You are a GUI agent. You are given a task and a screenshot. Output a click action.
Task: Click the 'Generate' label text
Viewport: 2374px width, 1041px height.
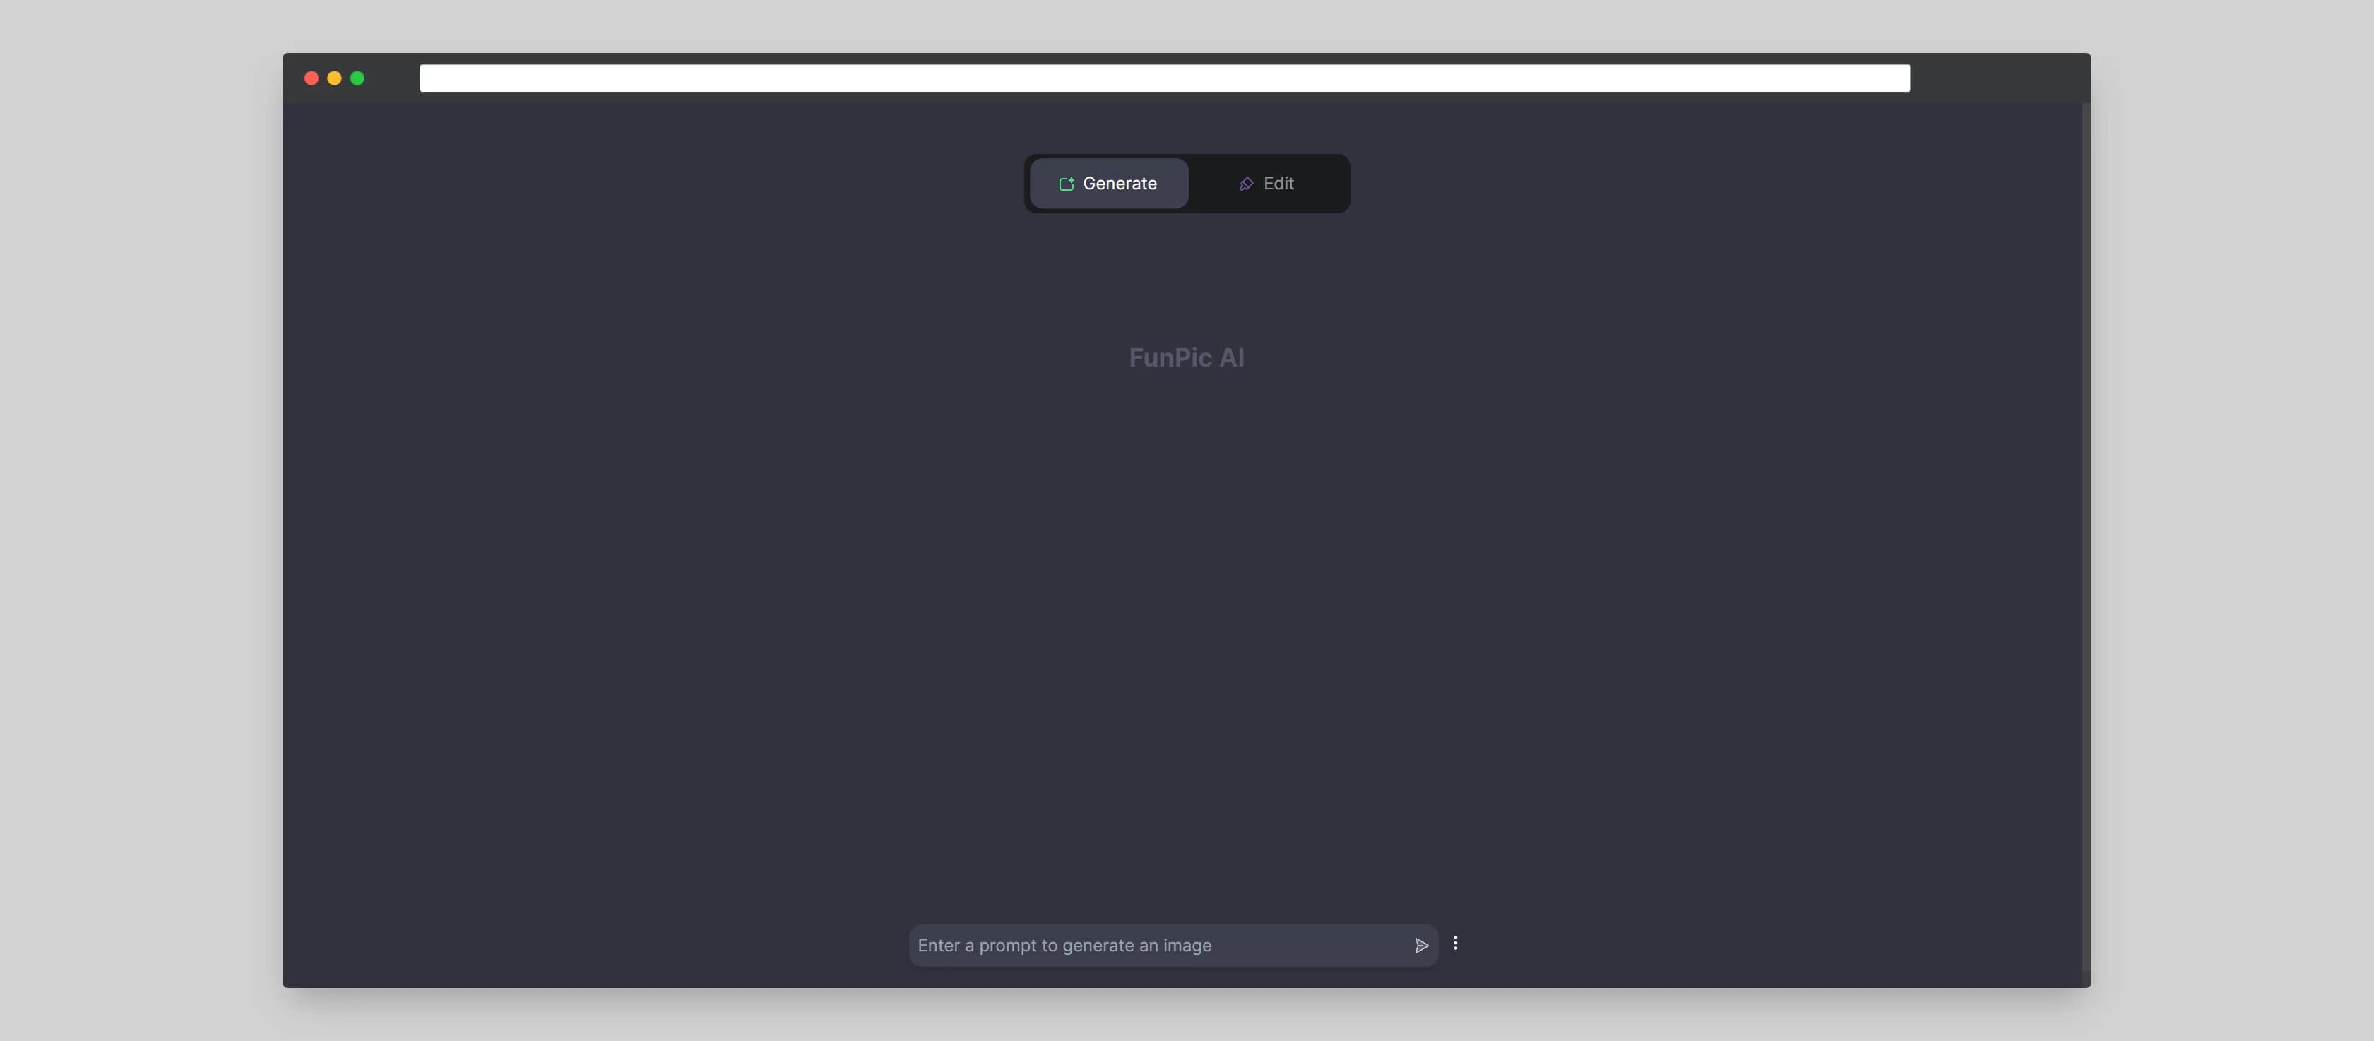point(1120,184)
